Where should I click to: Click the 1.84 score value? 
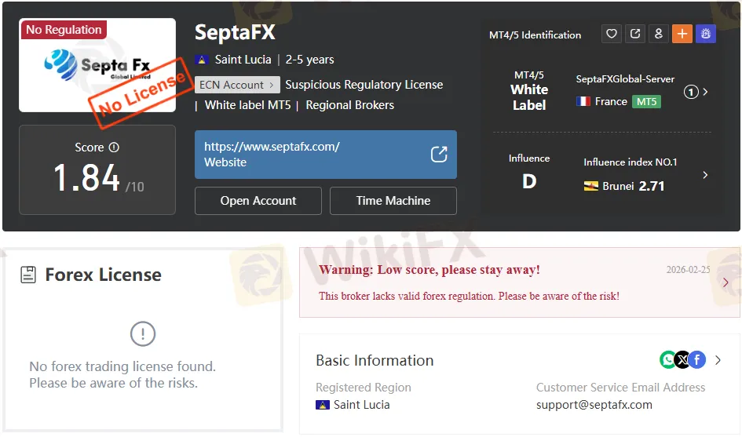[86, 178]
